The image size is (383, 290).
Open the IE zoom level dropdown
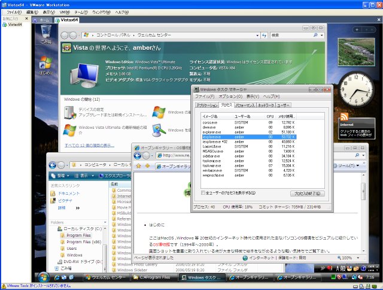(358, 258)
